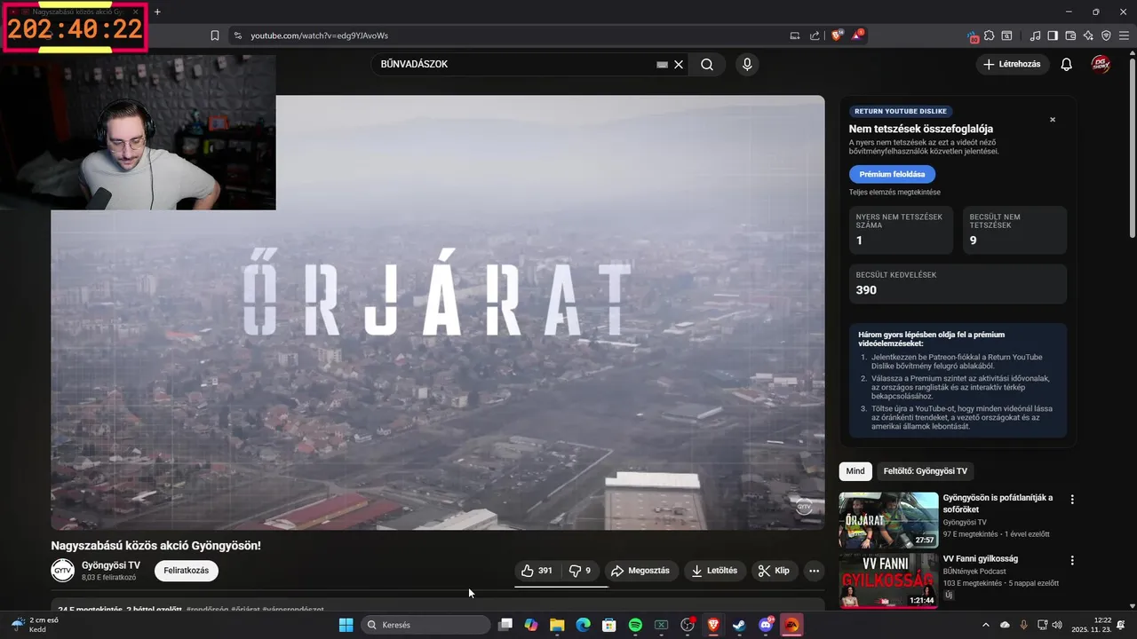Open the Brave Rewards triangle icon

pos(858,35)
